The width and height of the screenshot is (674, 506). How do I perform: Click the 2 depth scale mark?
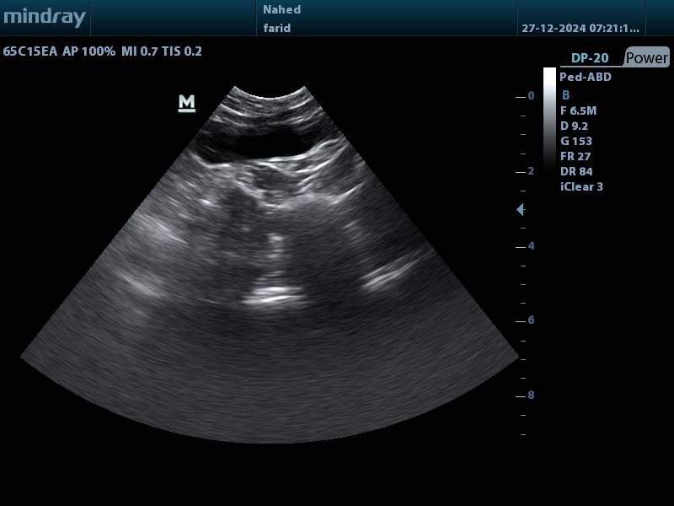pos(531,171)
